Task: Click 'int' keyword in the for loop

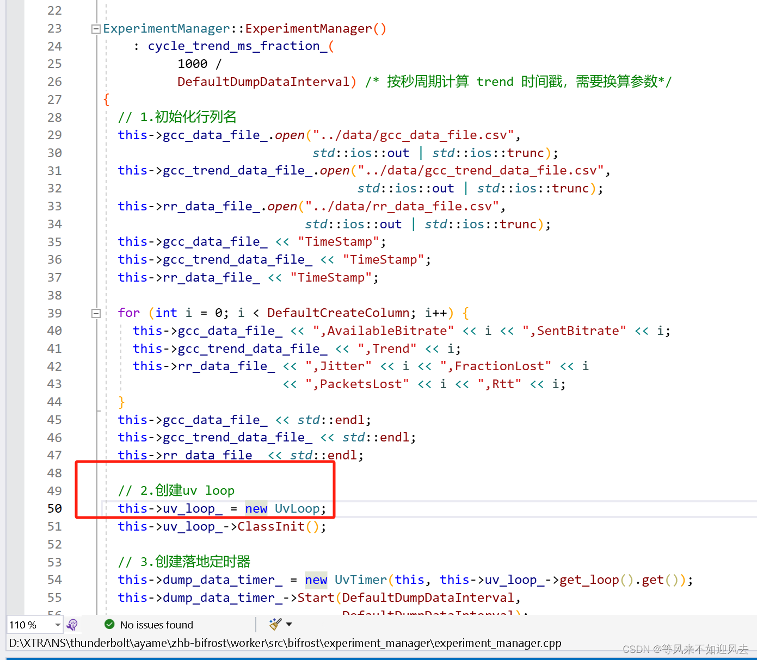Action: click(x=166, y=313)
